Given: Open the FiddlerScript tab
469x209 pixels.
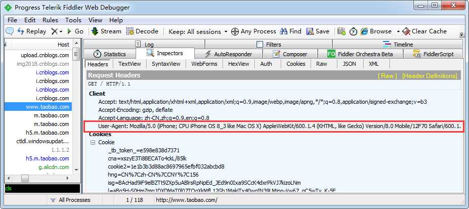Looking at the screenshot, I should point(434,54).
